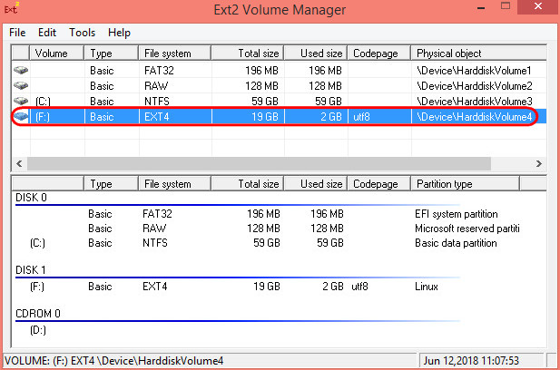
Task: Select the disk icon beside the (F:) volume
Action: pos(21,116)
